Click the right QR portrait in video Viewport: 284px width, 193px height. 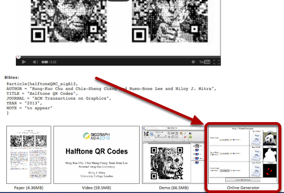[170, 21]
